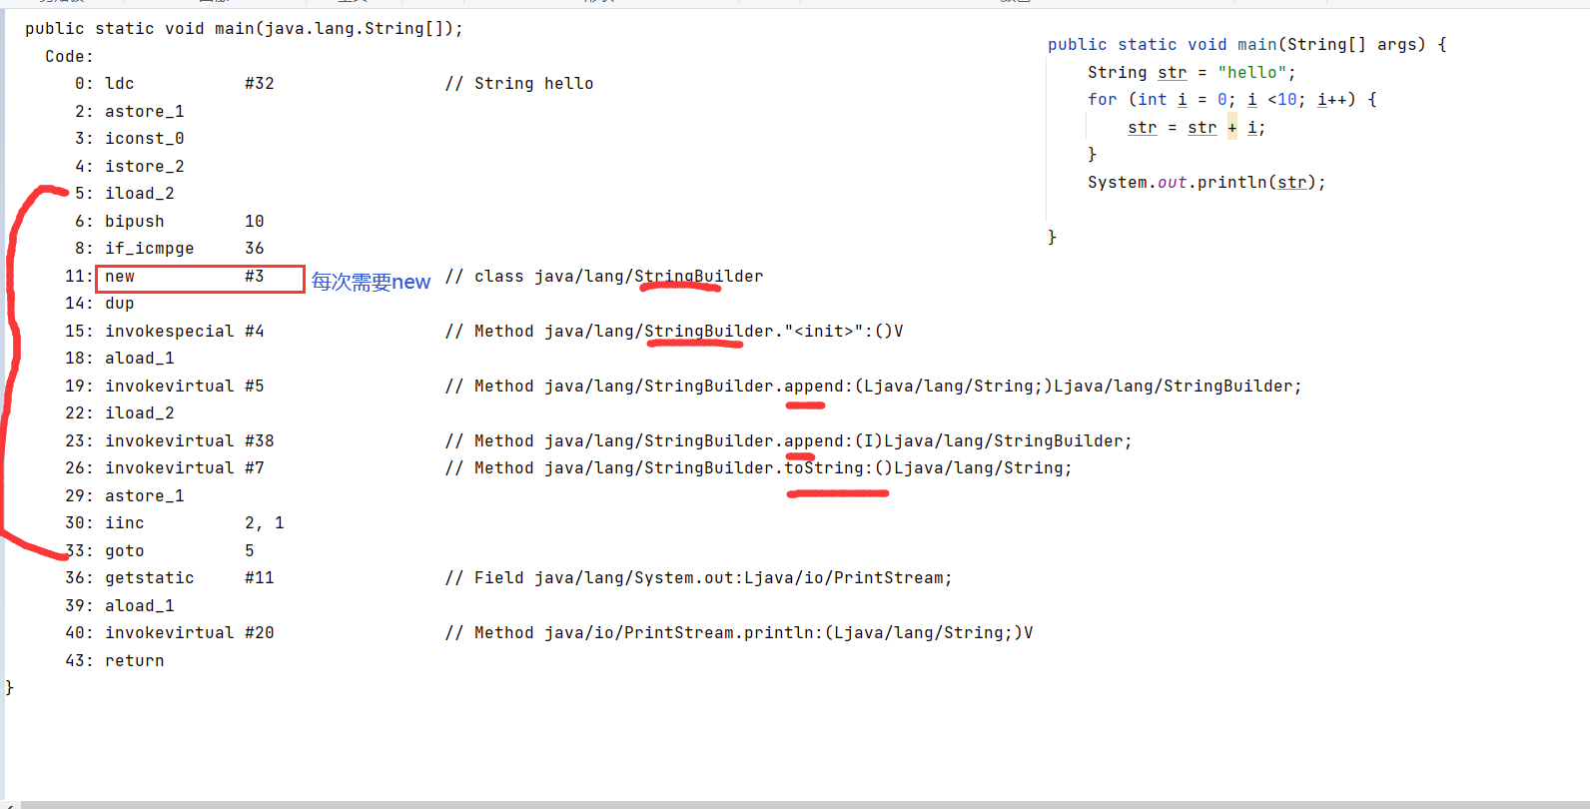1590x809 pixels.
Task: Click the 'Code:' label
Action: (69, 57)
